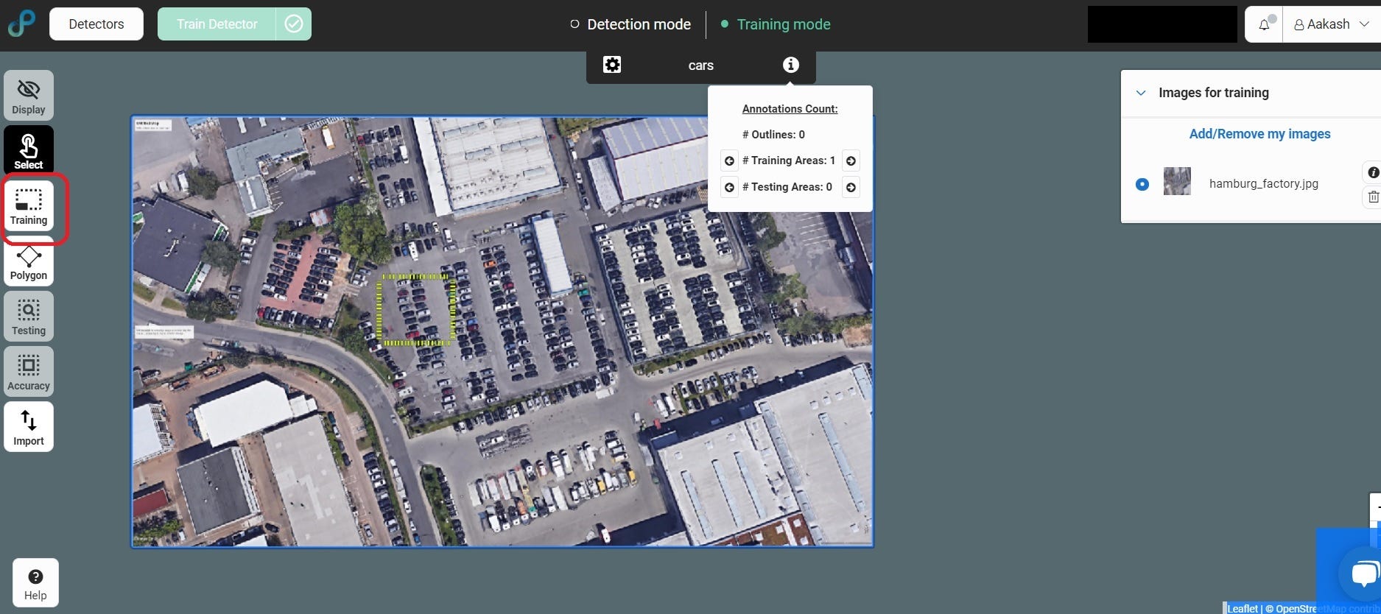Open the Aakash user dropdown

[1332, 24]
